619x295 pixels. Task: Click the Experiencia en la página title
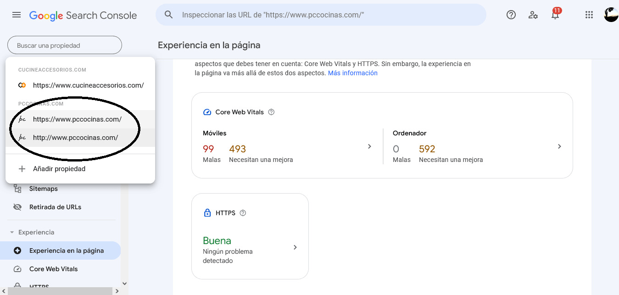pos(209,45)
